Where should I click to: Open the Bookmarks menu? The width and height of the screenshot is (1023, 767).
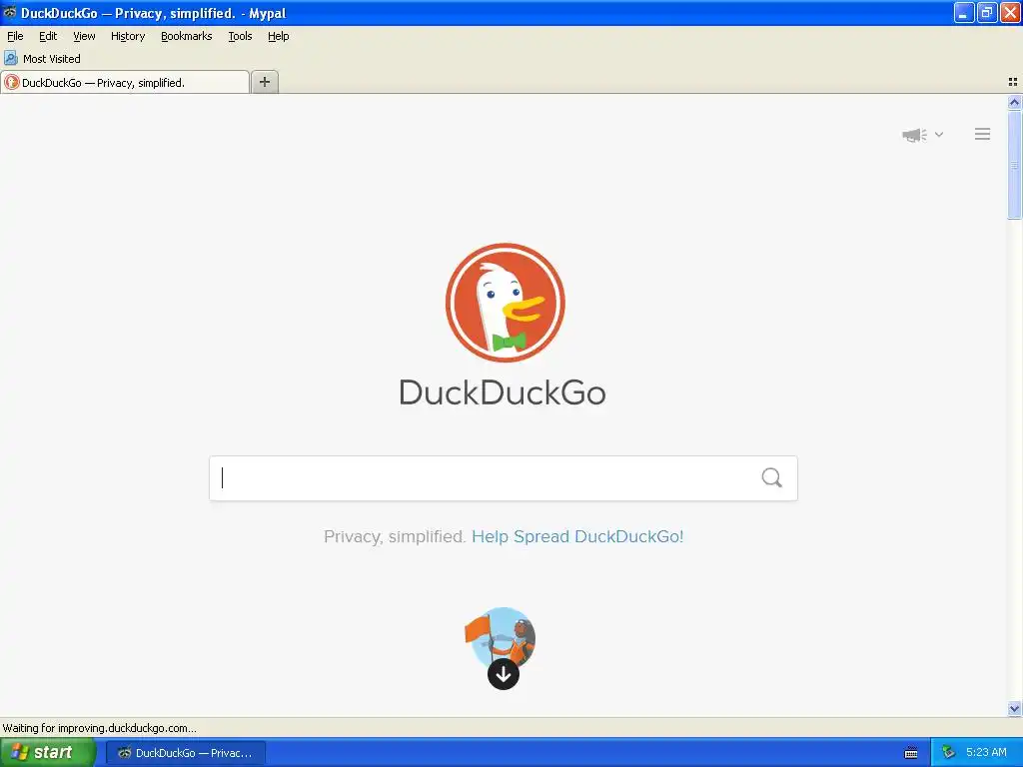[x=187, y=37]
